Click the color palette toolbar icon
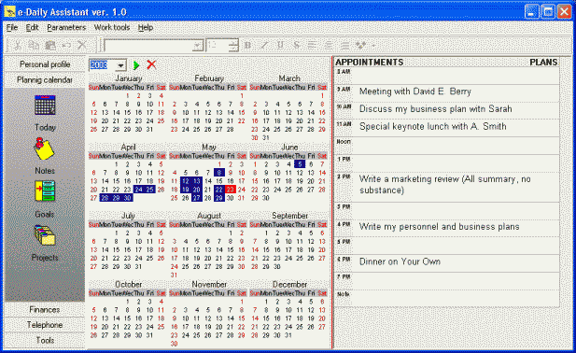The height and width of the screenshot is (353, 576). [x=360, y=45]
